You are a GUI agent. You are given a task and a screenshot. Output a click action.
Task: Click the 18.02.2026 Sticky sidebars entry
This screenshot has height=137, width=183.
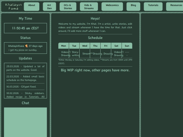point(25,95)
